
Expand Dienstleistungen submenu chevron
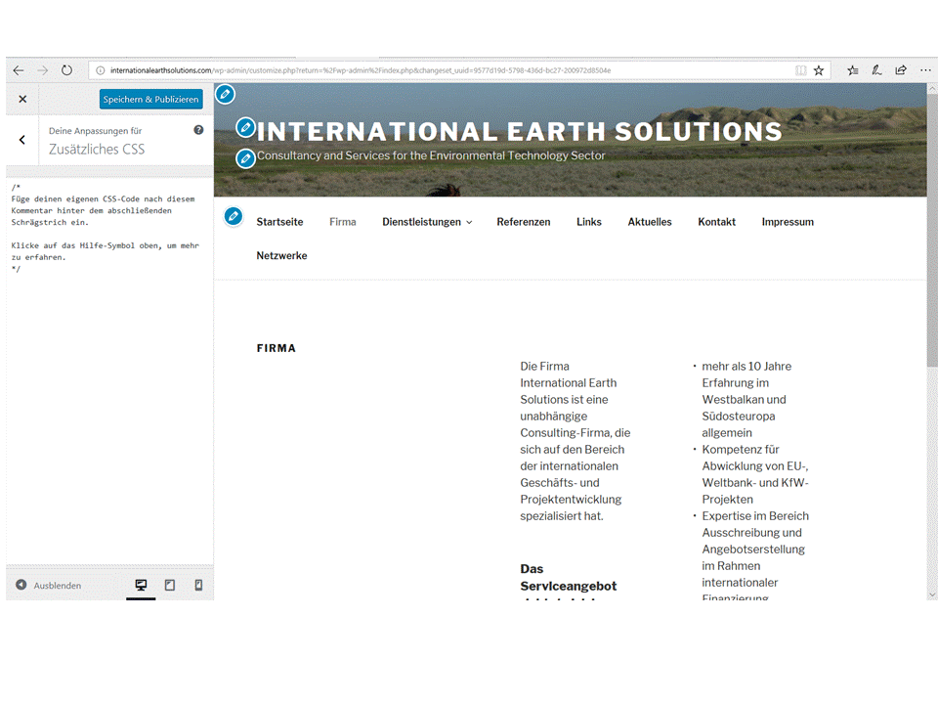[469, 223]
